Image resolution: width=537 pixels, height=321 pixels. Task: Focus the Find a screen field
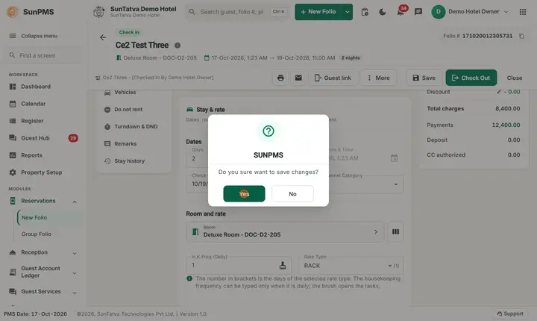click(x=43, y=55)
